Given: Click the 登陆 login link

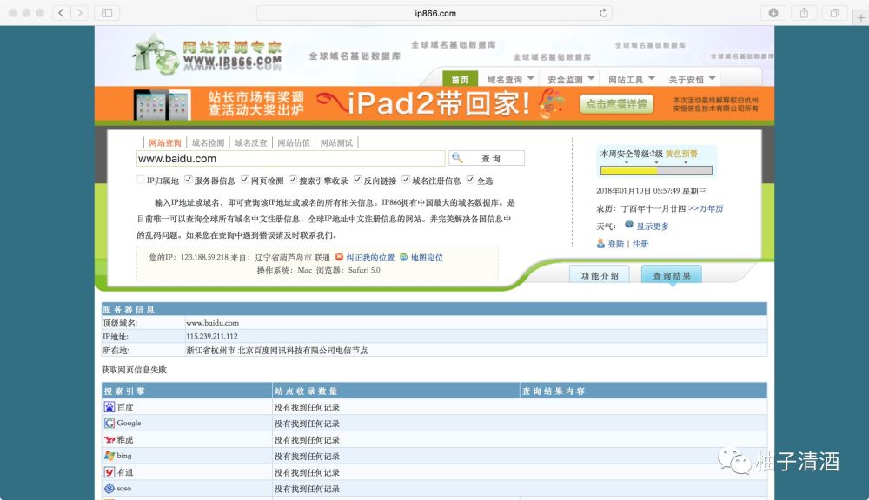Looking at the screenshot, I should (616, 244).
